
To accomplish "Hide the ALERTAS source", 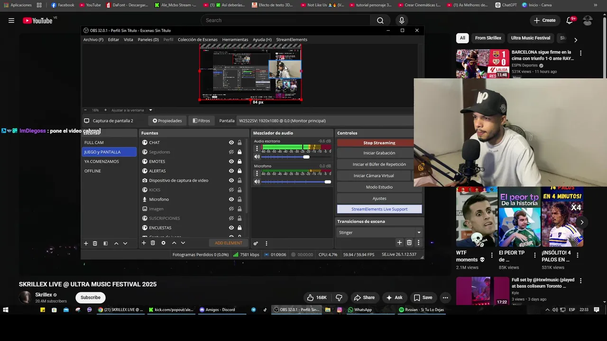I will point(231,171).
